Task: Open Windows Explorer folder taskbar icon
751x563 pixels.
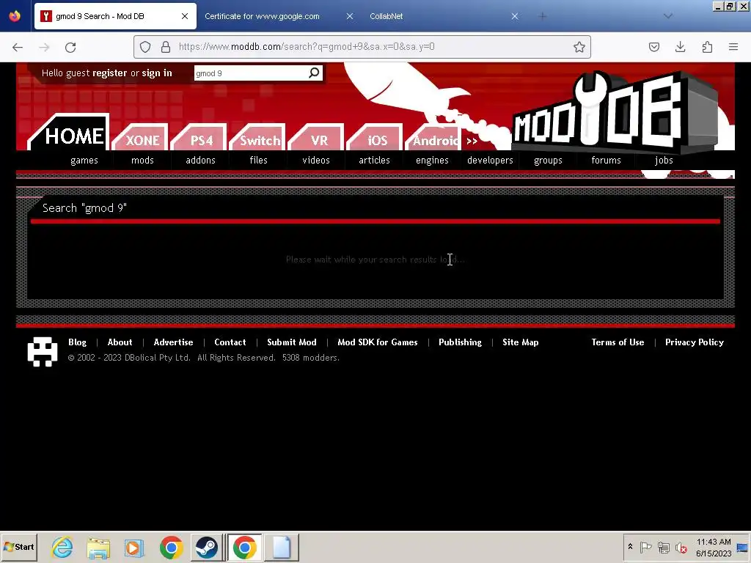Action: click(99, 547)
